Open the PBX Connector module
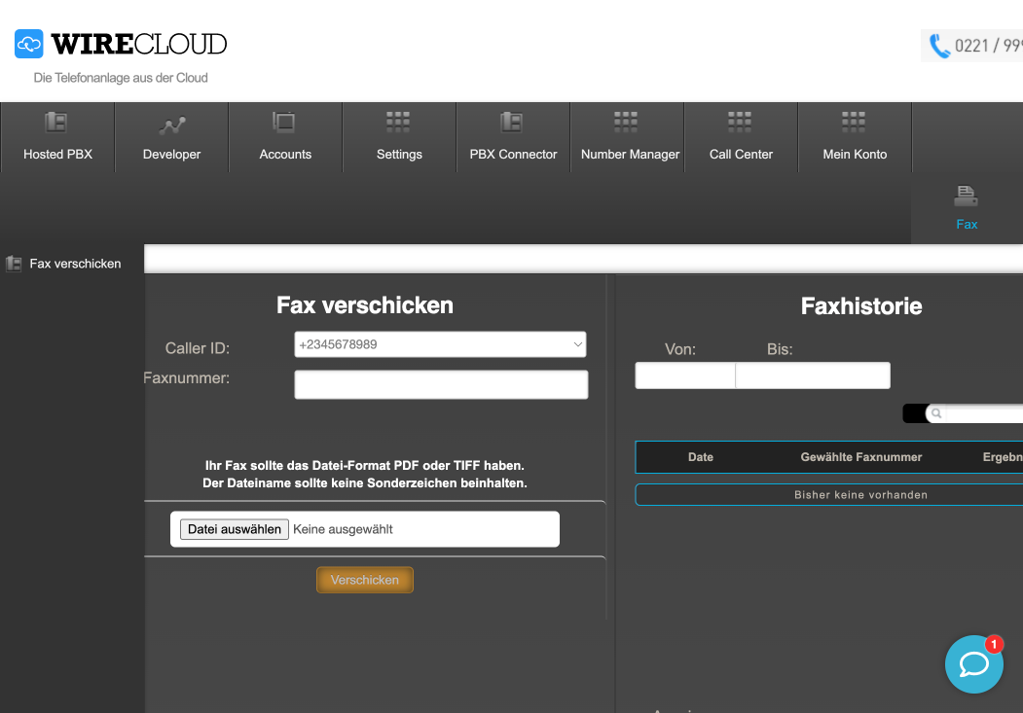 [x=512, y=136]
